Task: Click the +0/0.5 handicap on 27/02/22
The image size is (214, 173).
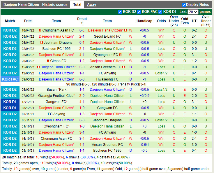Action: click(x=144, y=96)
